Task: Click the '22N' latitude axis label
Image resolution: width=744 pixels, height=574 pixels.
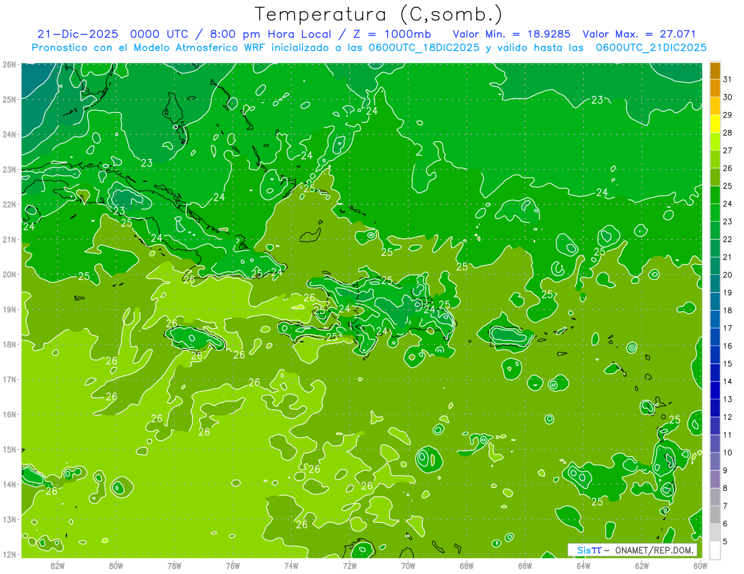Action: (x=9, y=204)
